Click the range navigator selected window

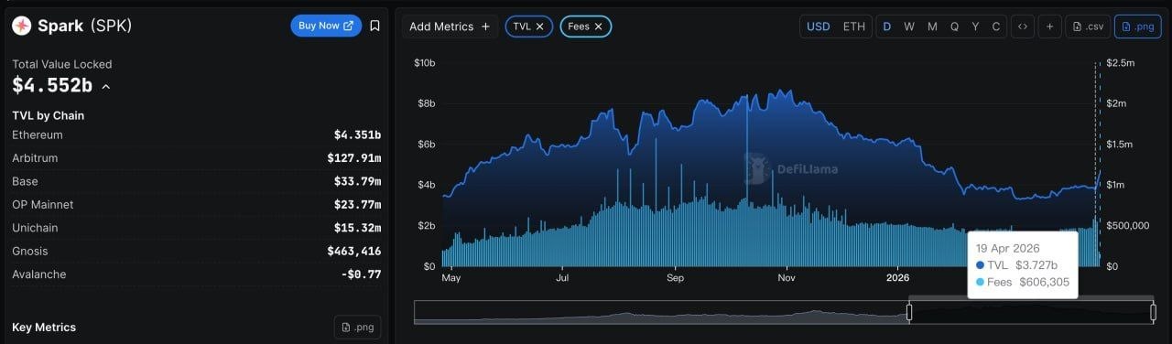[x=1031, y=312]
